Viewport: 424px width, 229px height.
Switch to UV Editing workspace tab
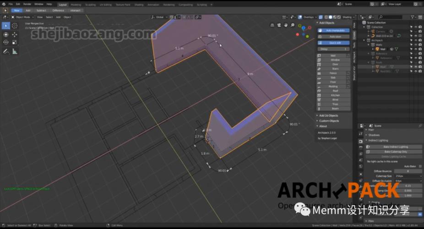tap(105, 5)
